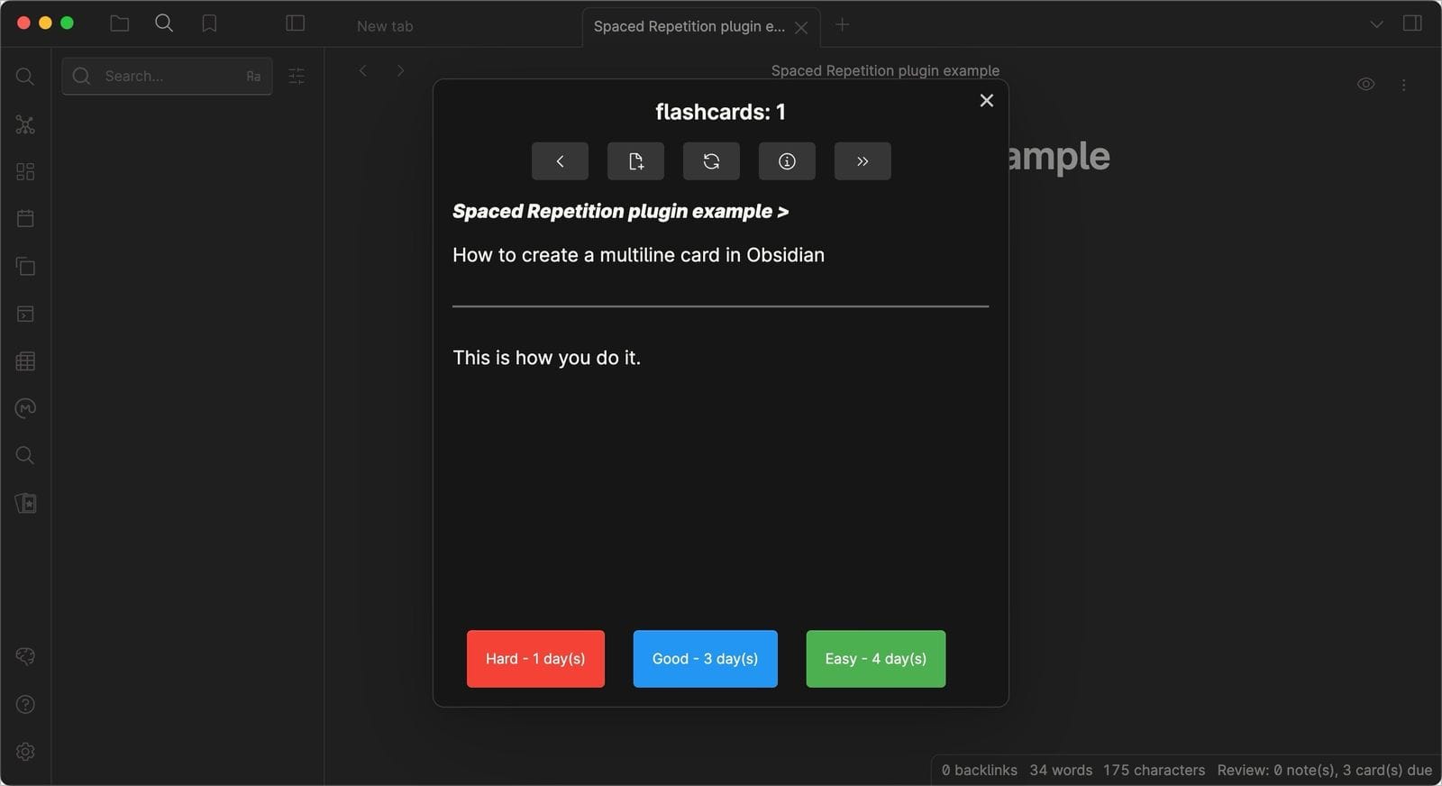The image size is (1442, 786).
Task: Review flashcards icon in ribbon
Action: [x=25, y=503]
